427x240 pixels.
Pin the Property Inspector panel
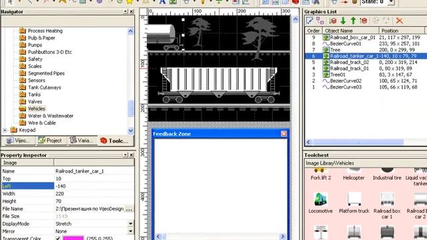(x=125, y=155)
